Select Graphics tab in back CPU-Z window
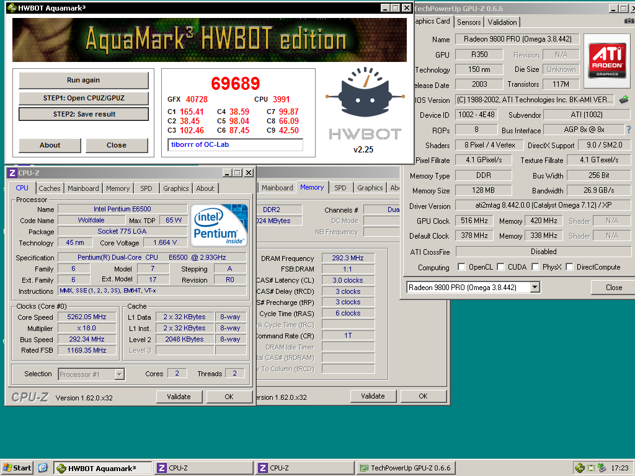The width and height of the screenshot is (635, 476). (370, 188)
